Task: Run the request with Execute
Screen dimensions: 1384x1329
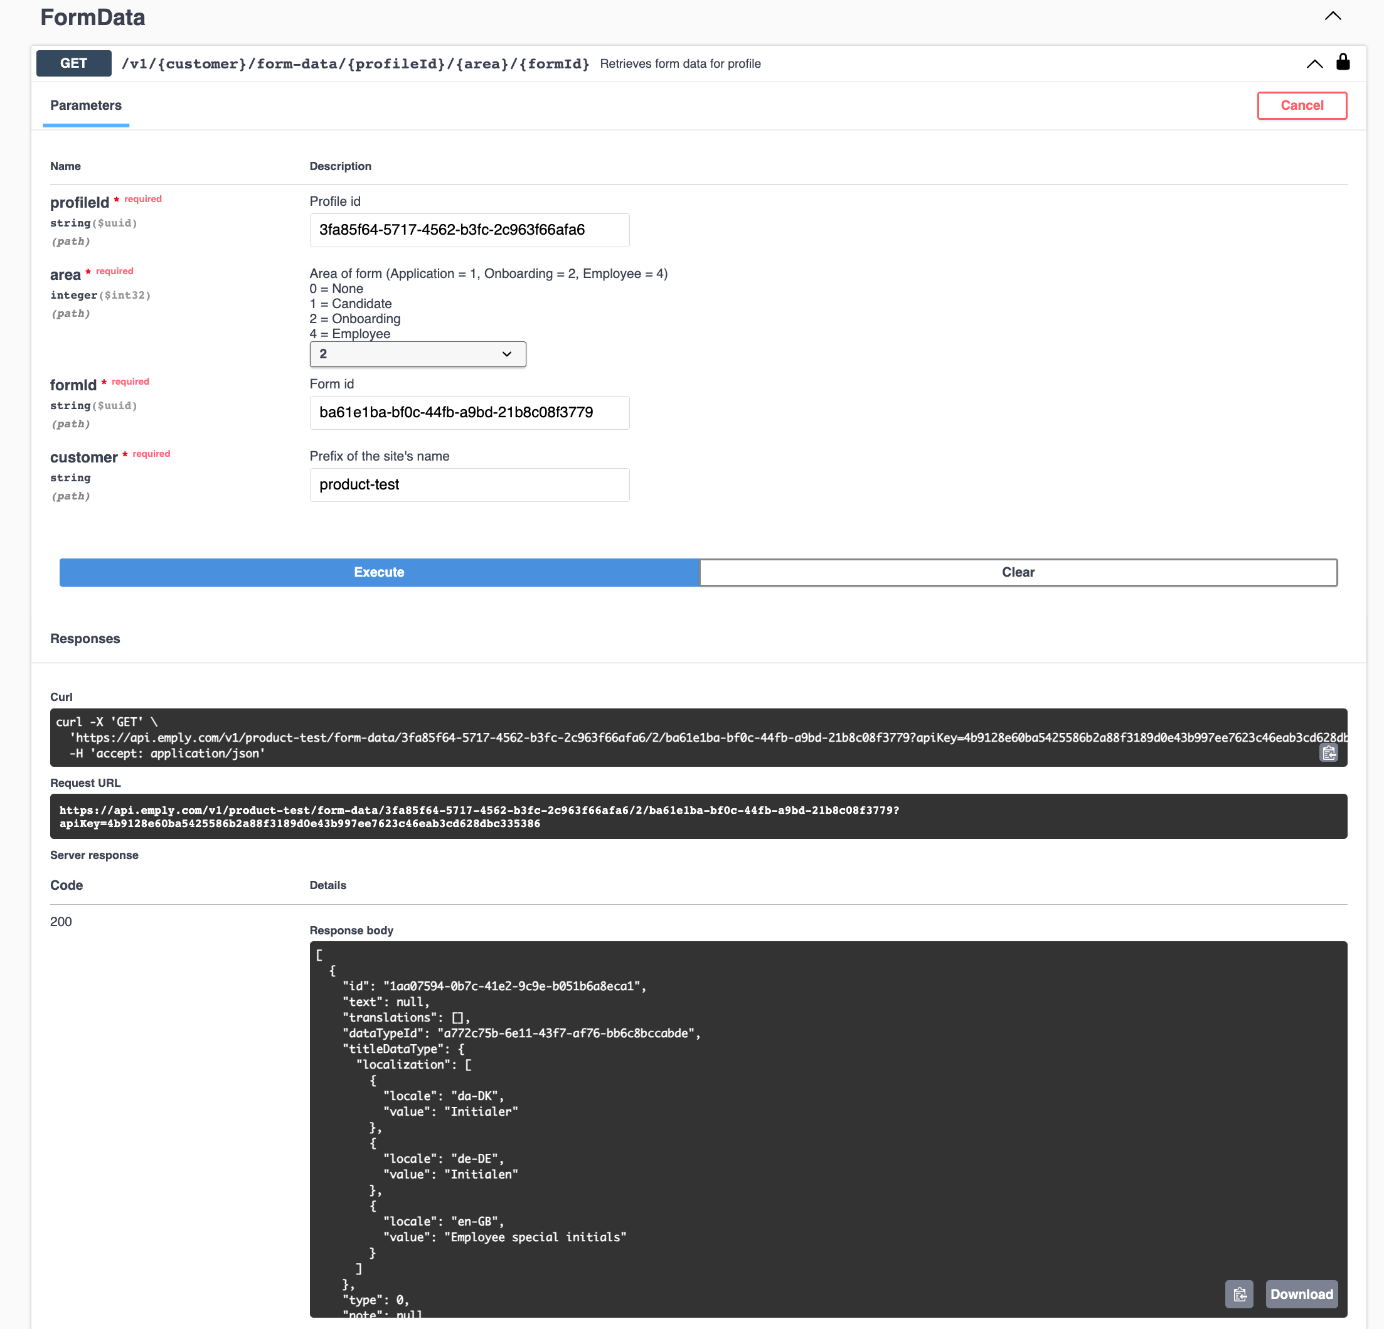Action: point(379,572)
